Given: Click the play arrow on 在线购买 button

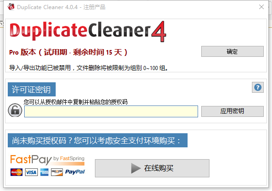Looking at the screenshot, I should click(x=136, y=168).
